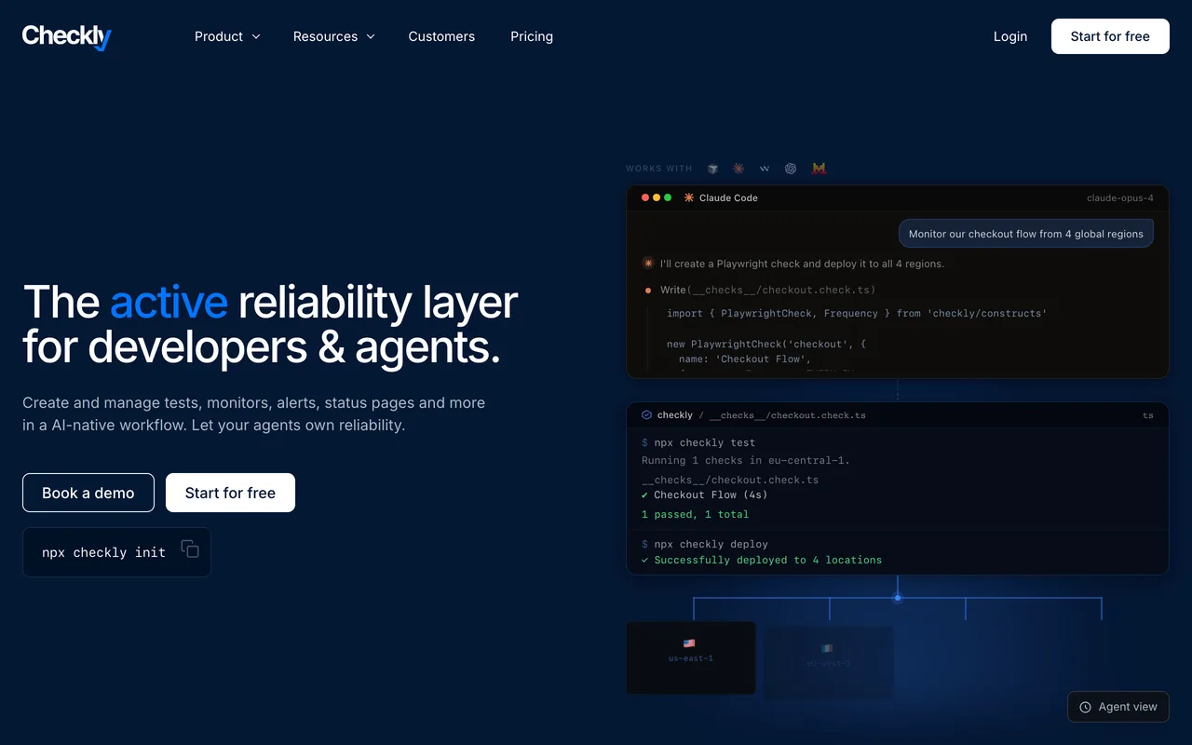Click the Checkly shield icon in terminal header

(646, 415)
